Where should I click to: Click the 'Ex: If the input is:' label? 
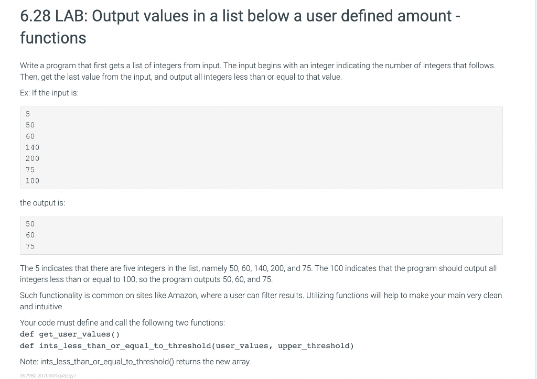pos(49,93)
